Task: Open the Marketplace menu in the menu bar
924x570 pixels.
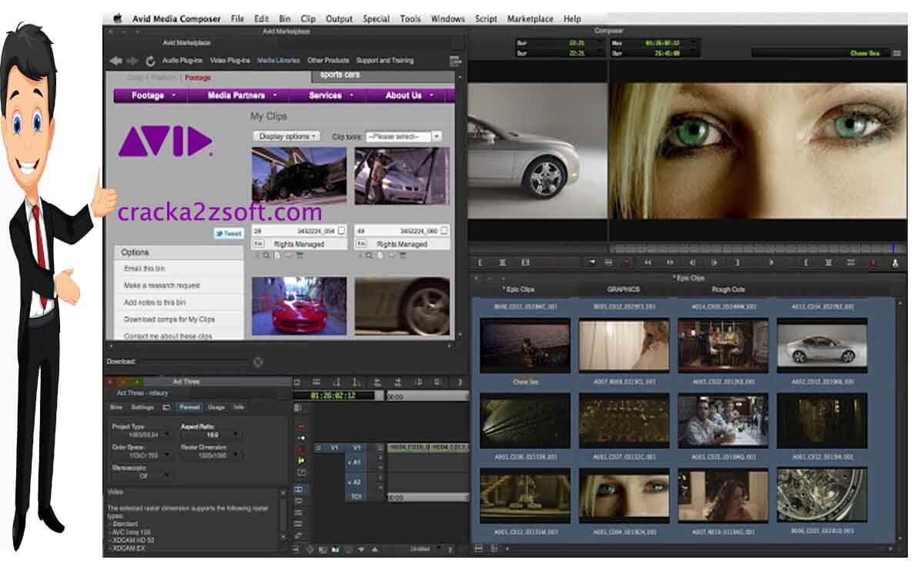Action: click(x=531, y=18)
